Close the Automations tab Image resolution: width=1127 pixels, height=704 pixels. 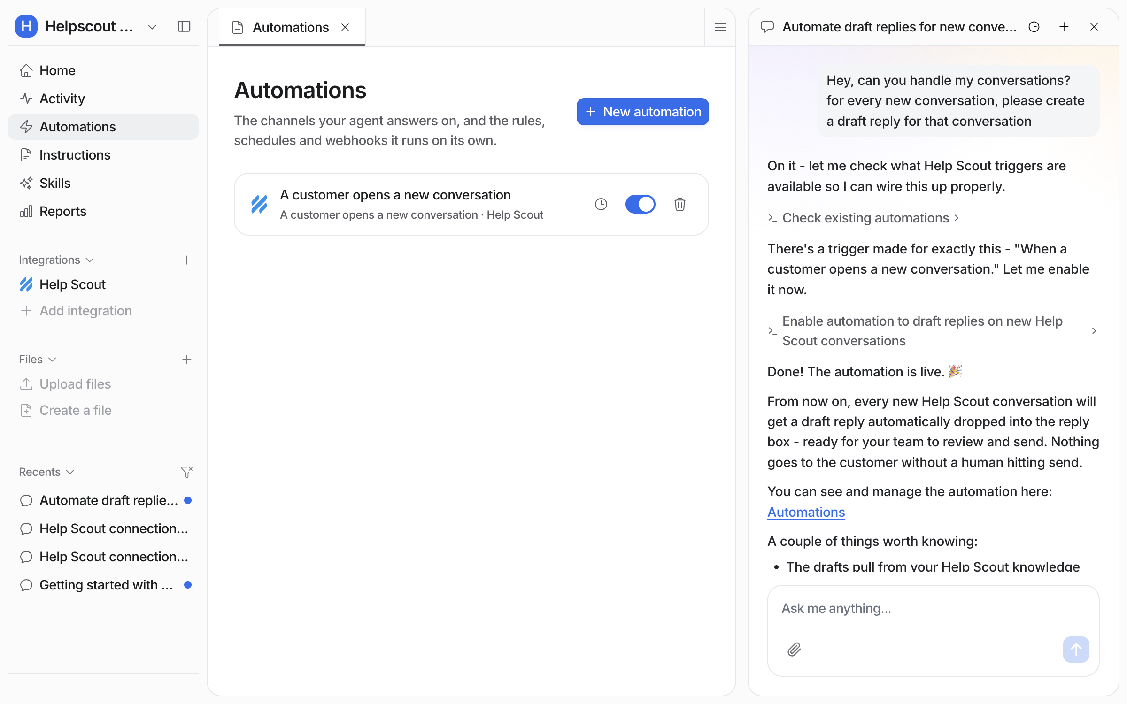345,27
